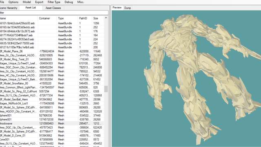Click the asset list scroll-up arrow
Viewport: 261px width, 147px height.
(x=106, y=18)
